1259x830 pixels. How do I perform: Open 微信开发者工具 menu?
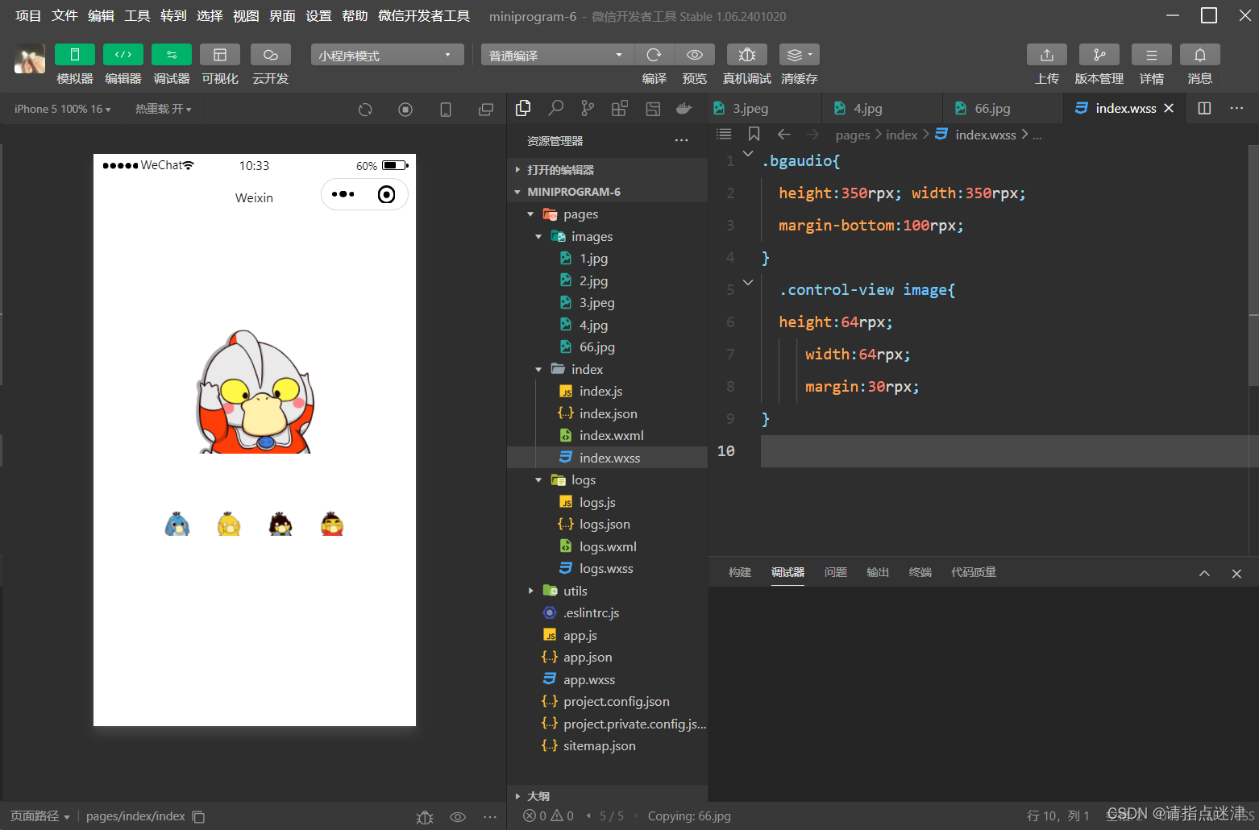(424, 16)
